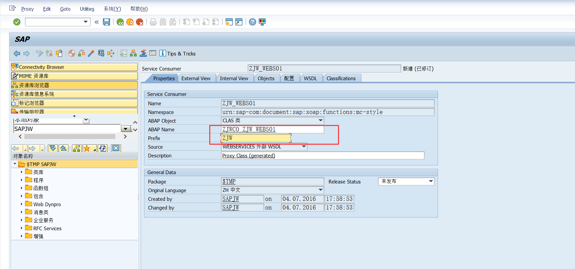
Task: Click the Other Object clipboard icon
Action: [59, 53]
